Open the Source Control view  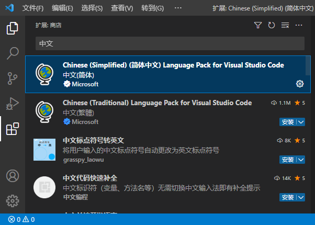[13, 78]
